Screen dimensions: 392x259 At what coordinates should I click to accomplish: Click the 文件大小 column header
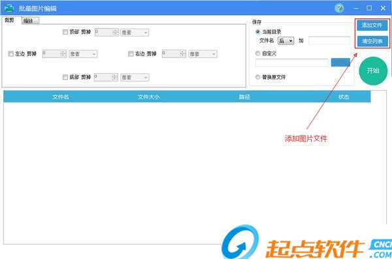pos(148,97)
